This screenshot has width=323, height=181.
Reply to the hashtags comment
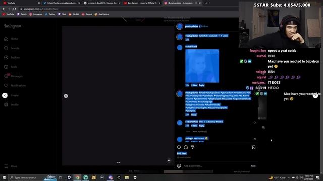[x=194, y=115]
